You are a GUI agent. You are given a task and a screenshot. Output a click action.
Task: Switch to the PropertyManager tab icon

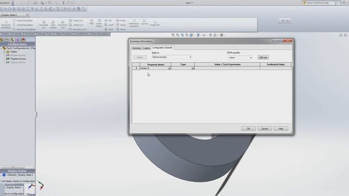(7, 40)
